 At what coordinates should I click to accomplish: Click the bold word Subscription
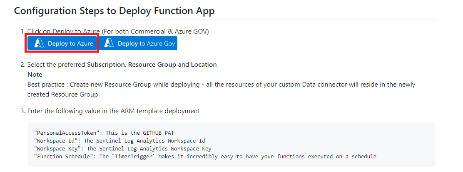(x=106, y=65)
